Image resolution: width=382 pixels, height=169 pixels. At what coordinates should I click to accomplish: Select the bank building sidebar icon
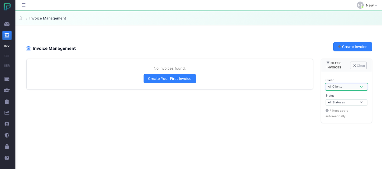click(7, 35)
